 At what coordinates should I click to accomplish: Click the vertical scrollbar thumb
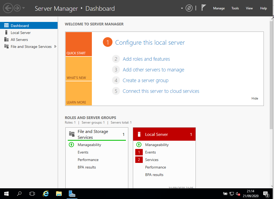pos(271,75)
